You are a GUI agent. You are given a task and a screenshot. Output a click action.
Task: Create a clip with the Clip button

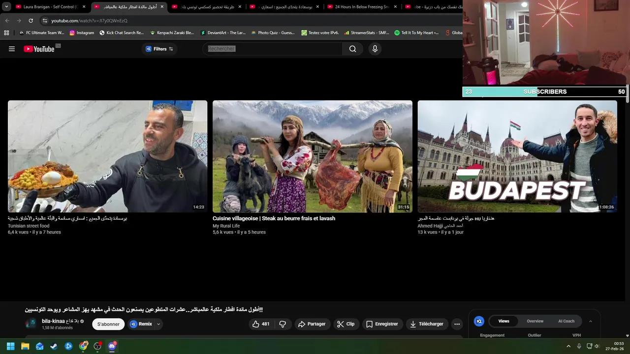[x=346, y=324]
